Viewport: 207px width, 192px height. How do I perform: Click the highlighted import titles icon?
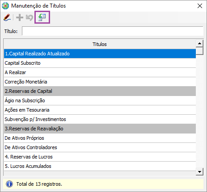coord(42,17)
